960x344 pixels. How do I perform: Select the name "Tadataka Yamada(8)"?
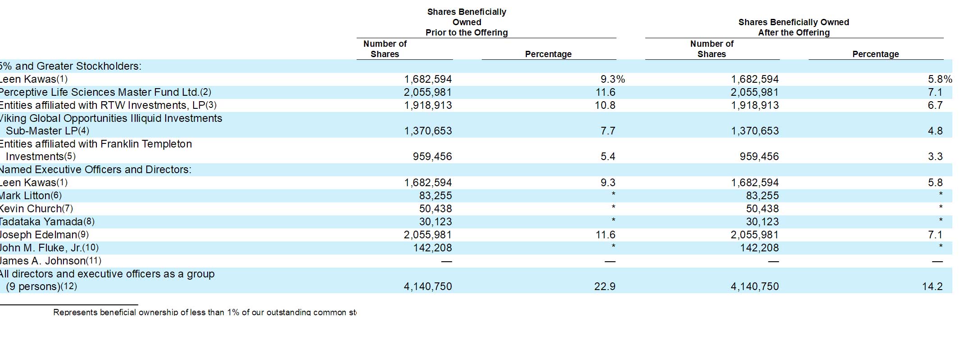tap(47, 222)
